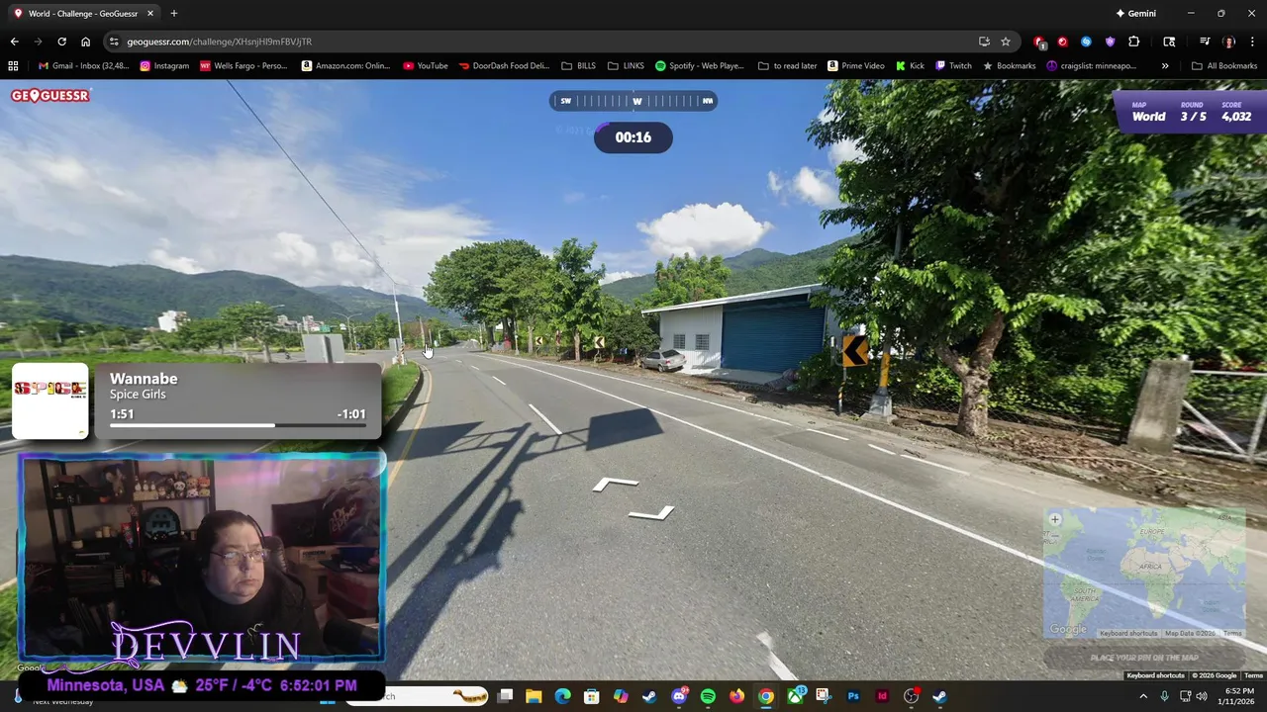Bookmark this page with the star
The width and height of the screenshot is (1267, 712).
1006,42
